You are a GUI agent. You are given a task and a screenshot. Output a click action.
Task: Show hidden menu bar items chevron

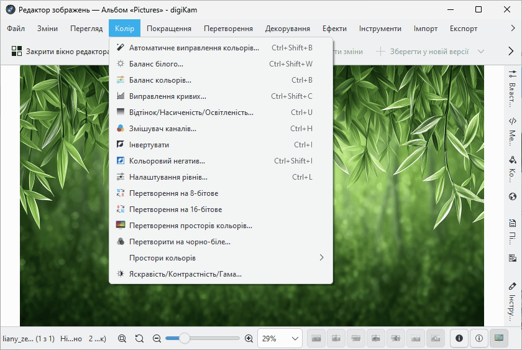[513, 29]
